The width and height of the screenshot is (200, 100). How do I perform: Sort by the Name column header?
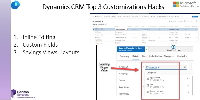96,27
